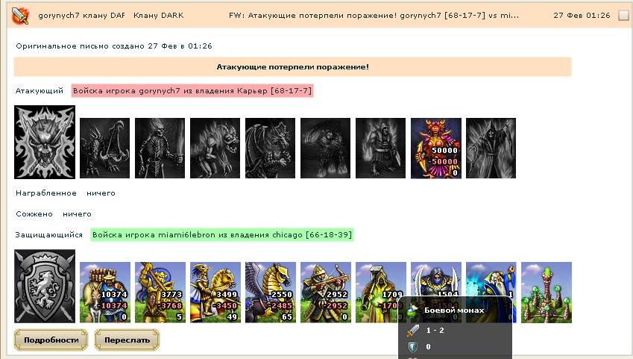Click the crossbowman unit showing 2952
Image resolution: width=633 pixels, height=359 pixels.
[326, 293]
